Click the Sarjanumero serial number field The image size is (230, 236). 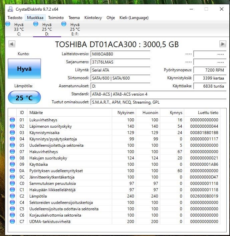(x=120, y=62)
